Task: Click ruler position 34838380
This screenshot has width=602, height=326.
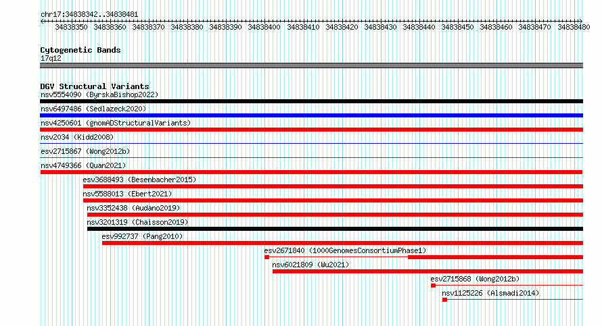Action: point(187,27)
